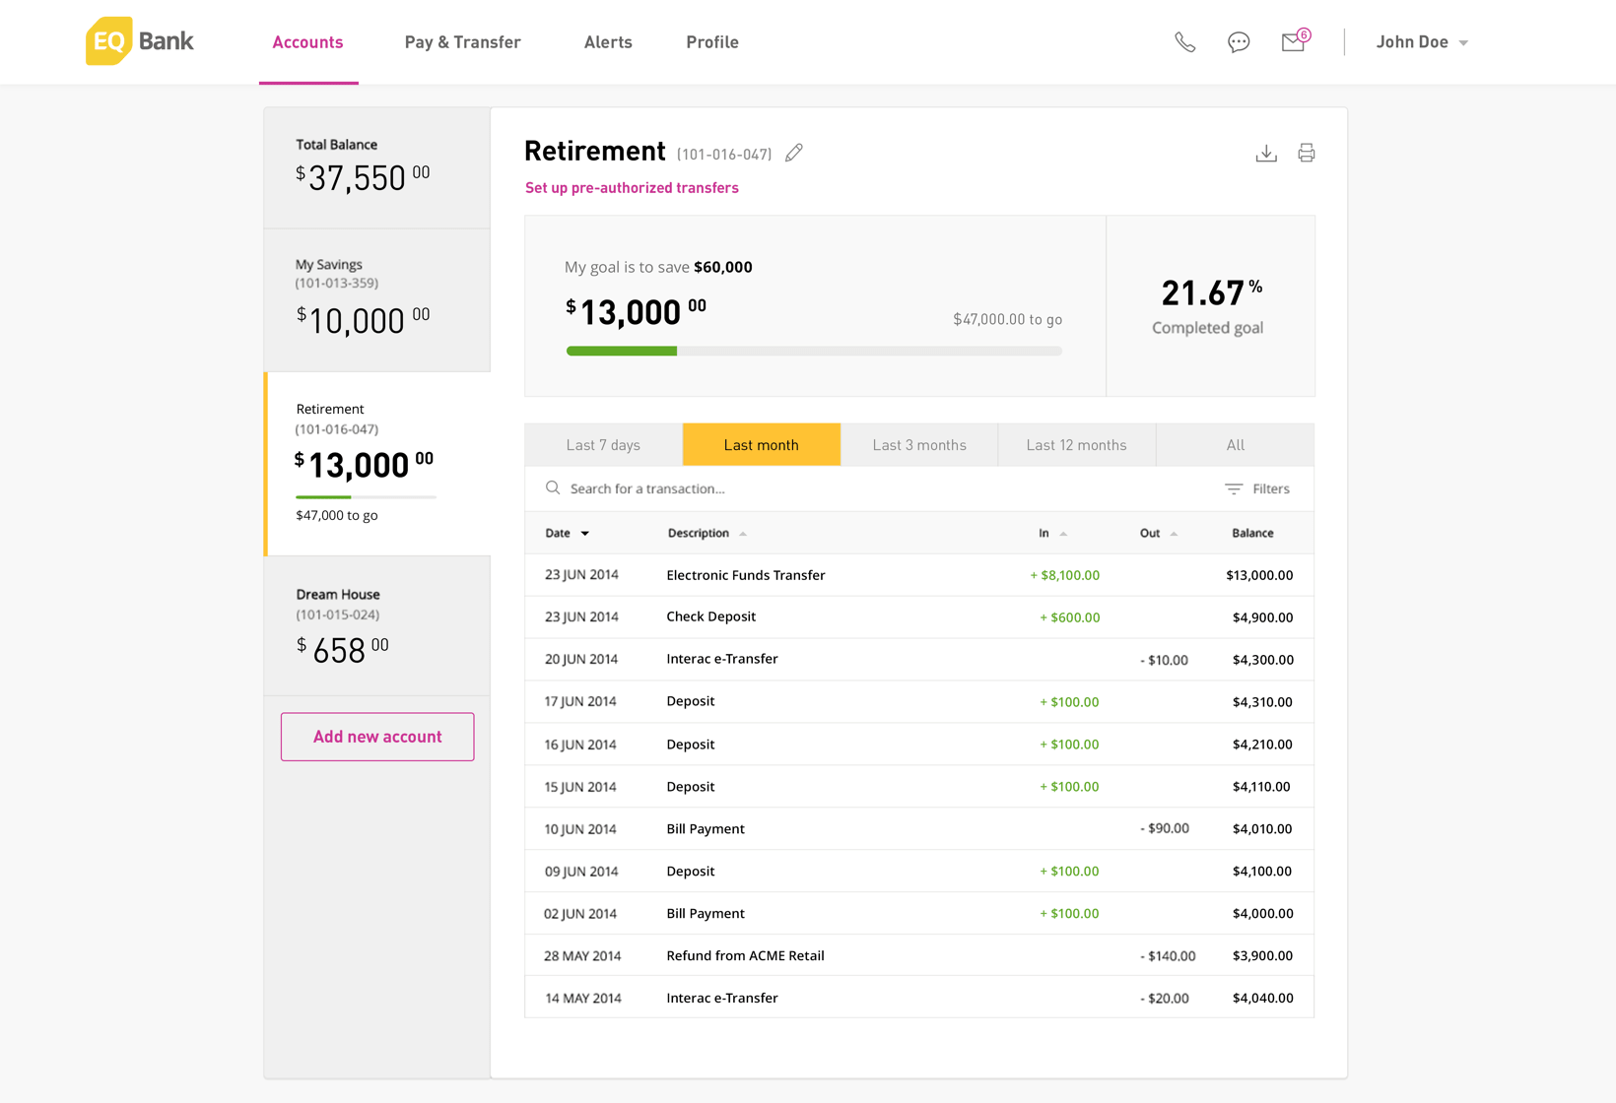Open the Pay & Transfer menu
This screenshot has height=1103, width=1616.
click(x=462, y=42)
